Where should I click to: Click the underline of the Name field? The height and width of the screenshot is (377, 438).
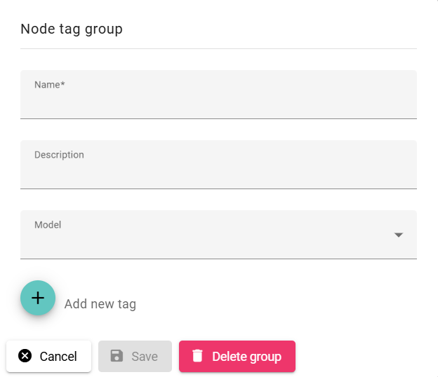coord(218,118)
